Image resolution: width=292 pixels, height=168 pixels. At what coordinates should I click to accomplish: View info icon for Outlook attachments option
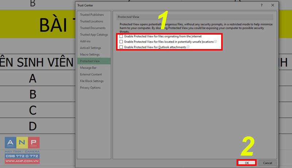[x=188, y=47]
